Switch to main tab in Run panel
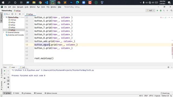The image size is (173, 97). 13,67
